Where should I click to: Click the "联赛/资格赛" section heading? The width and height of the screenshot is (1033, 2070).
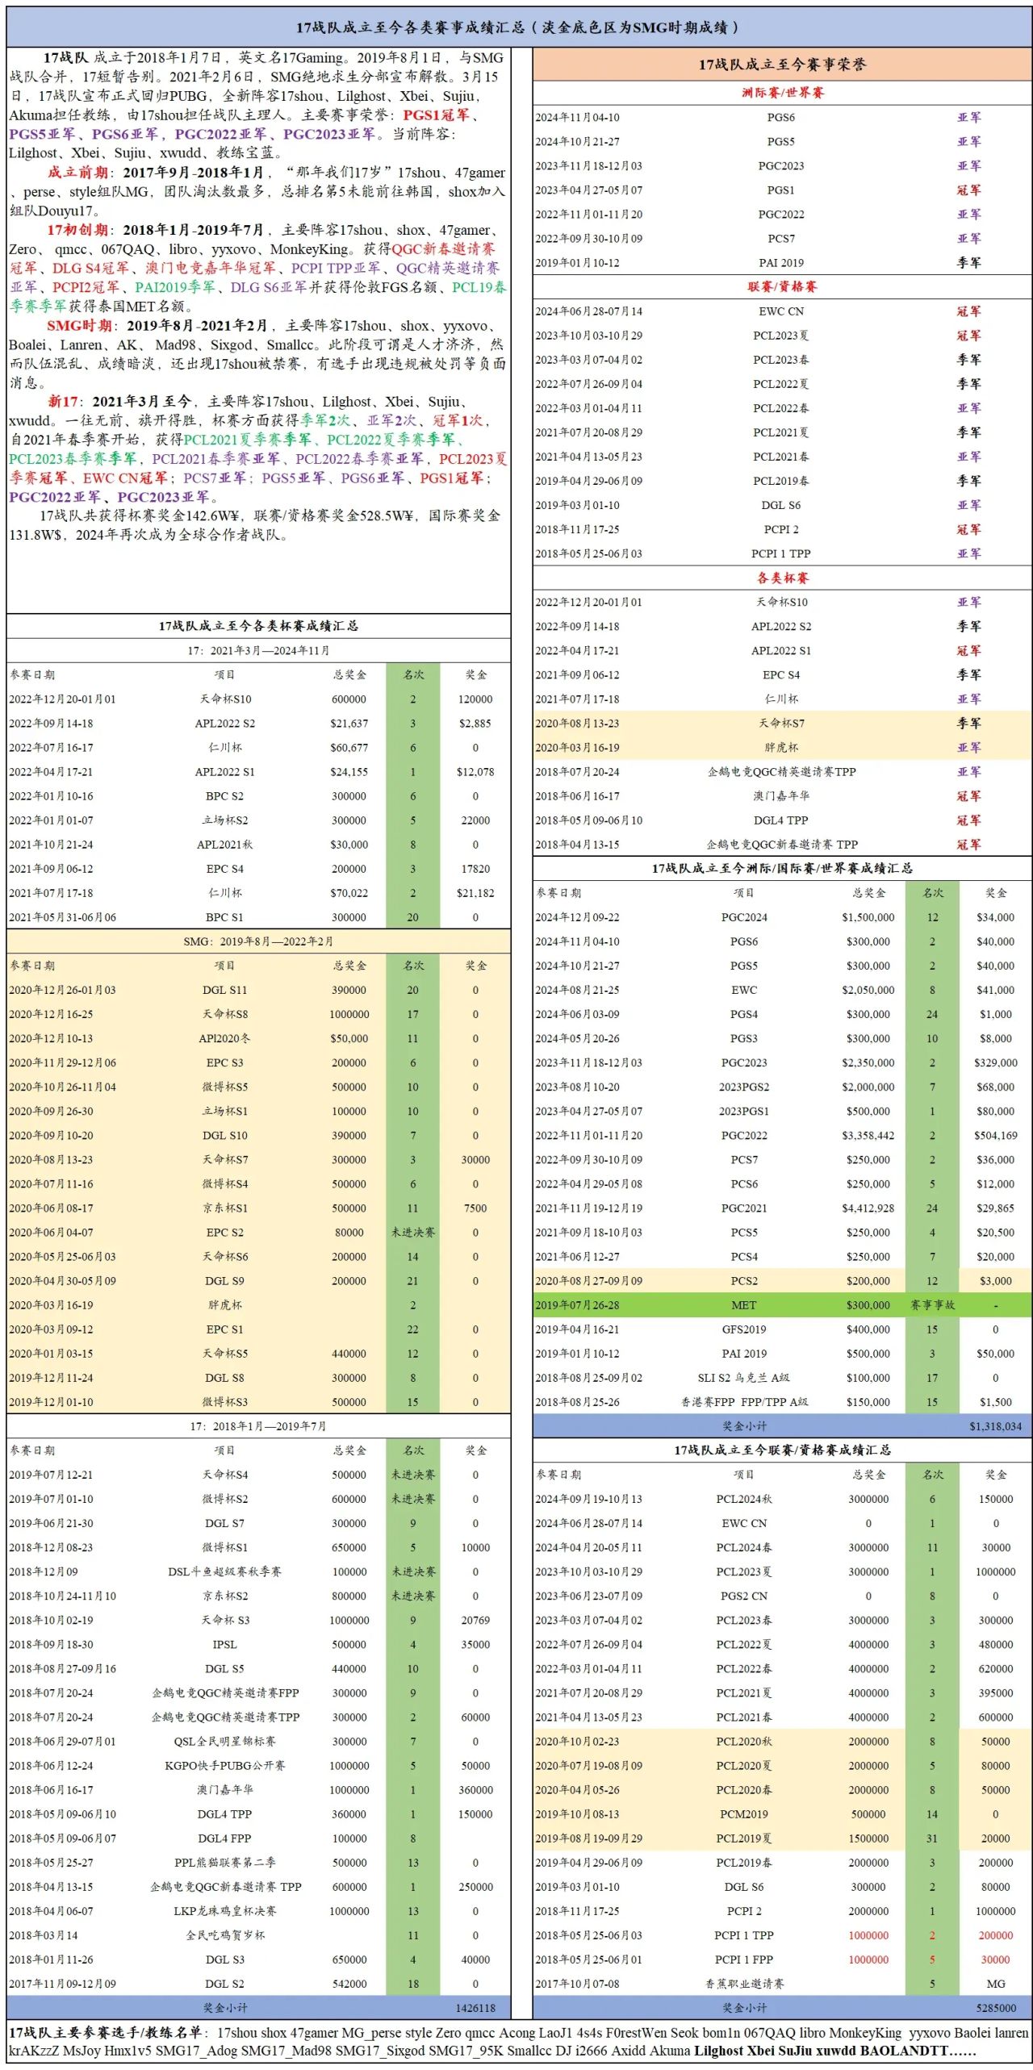click(782, 286)
